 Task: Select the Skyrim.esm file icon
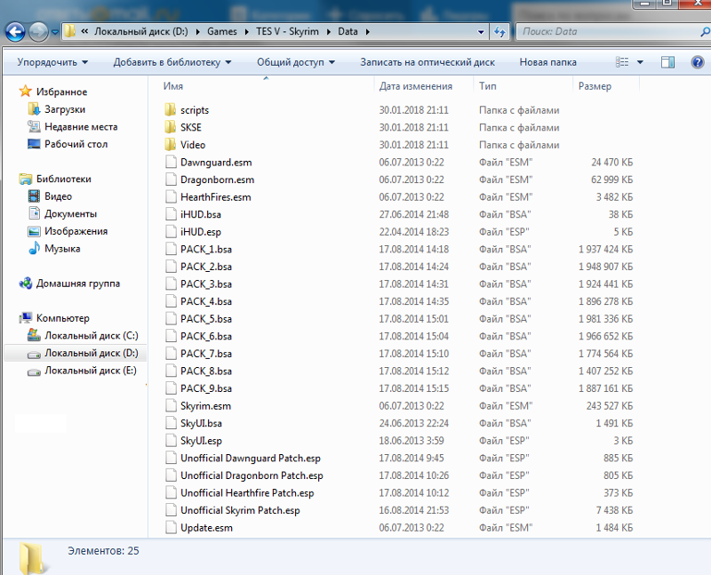coord(171,406)
